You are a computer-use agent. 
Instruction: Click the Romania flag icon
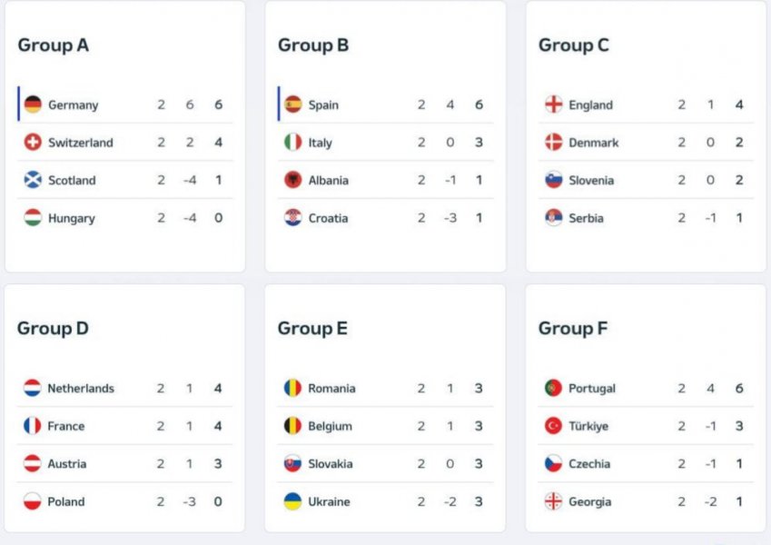tap(292, 388)
